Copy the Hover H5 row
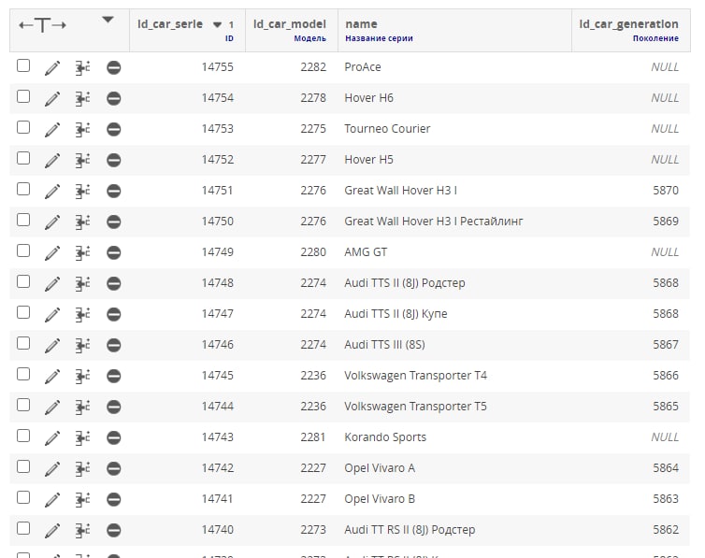705x558 pixels. (82, 161)
